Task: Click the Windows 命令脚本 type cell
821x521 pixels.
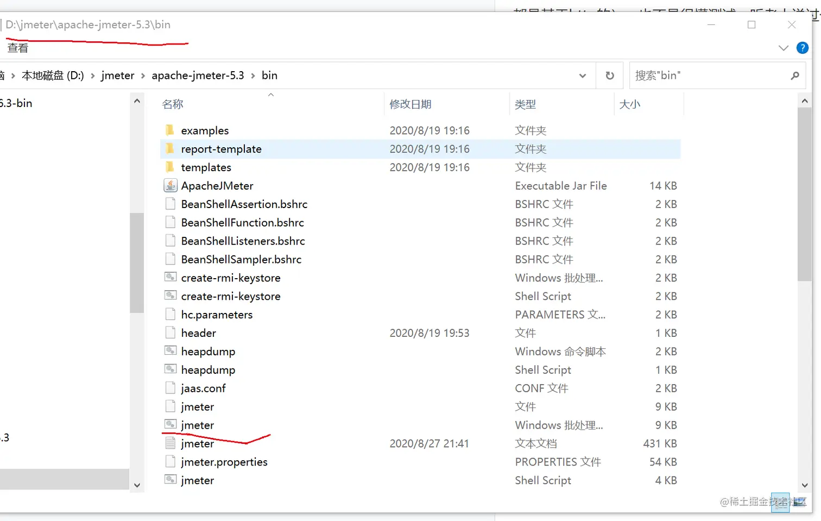Action: pos(560,351)
